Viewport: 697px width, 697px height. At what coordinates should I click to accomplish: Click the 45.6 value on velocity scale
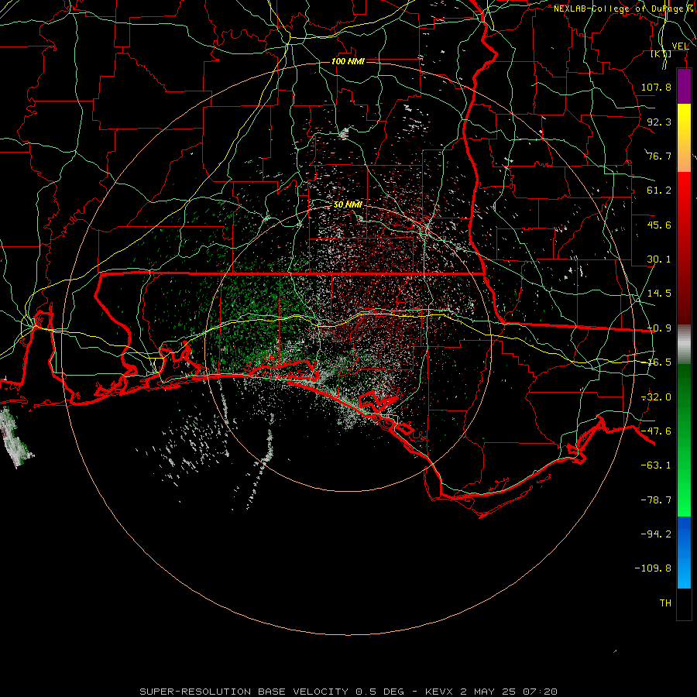659,225
